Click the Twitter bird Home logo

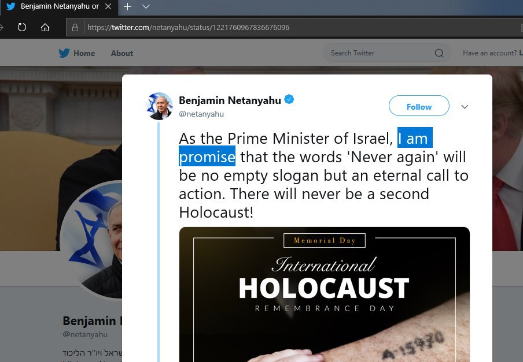(64, 53)
